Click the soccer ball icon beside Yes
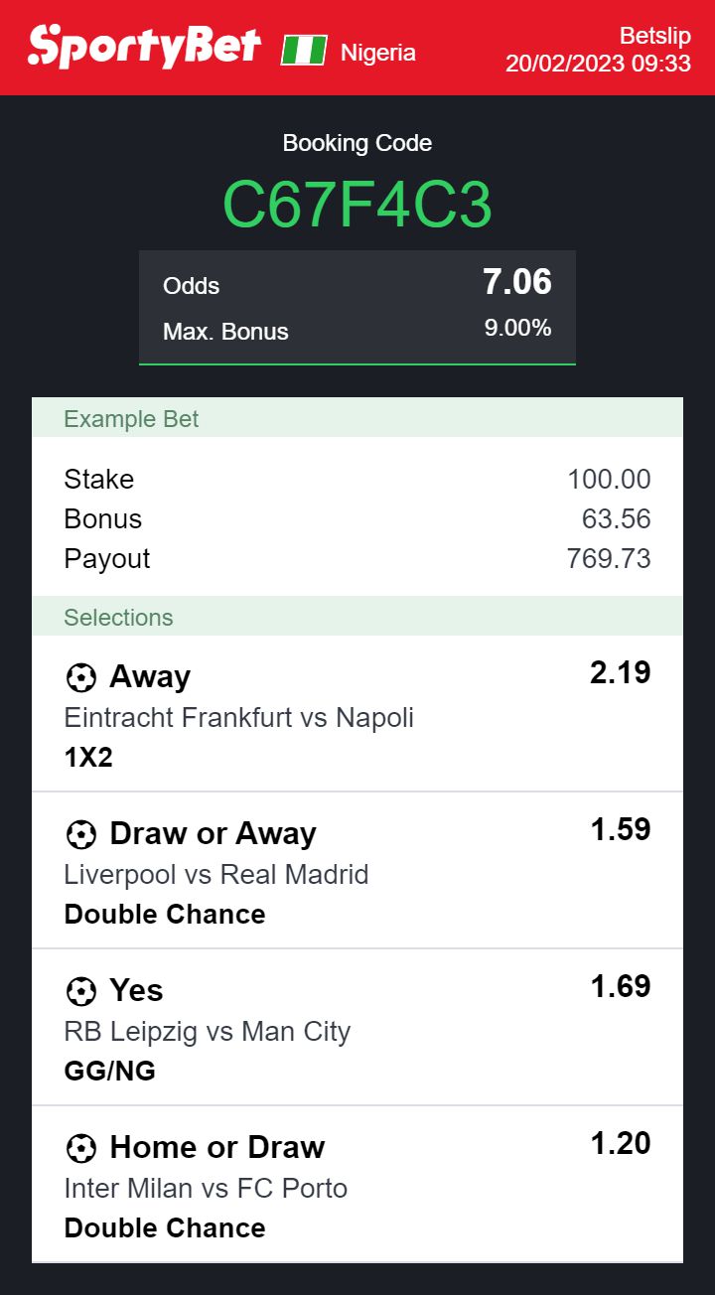This screenshot has width=715, height=1295. tap(80, 991)
